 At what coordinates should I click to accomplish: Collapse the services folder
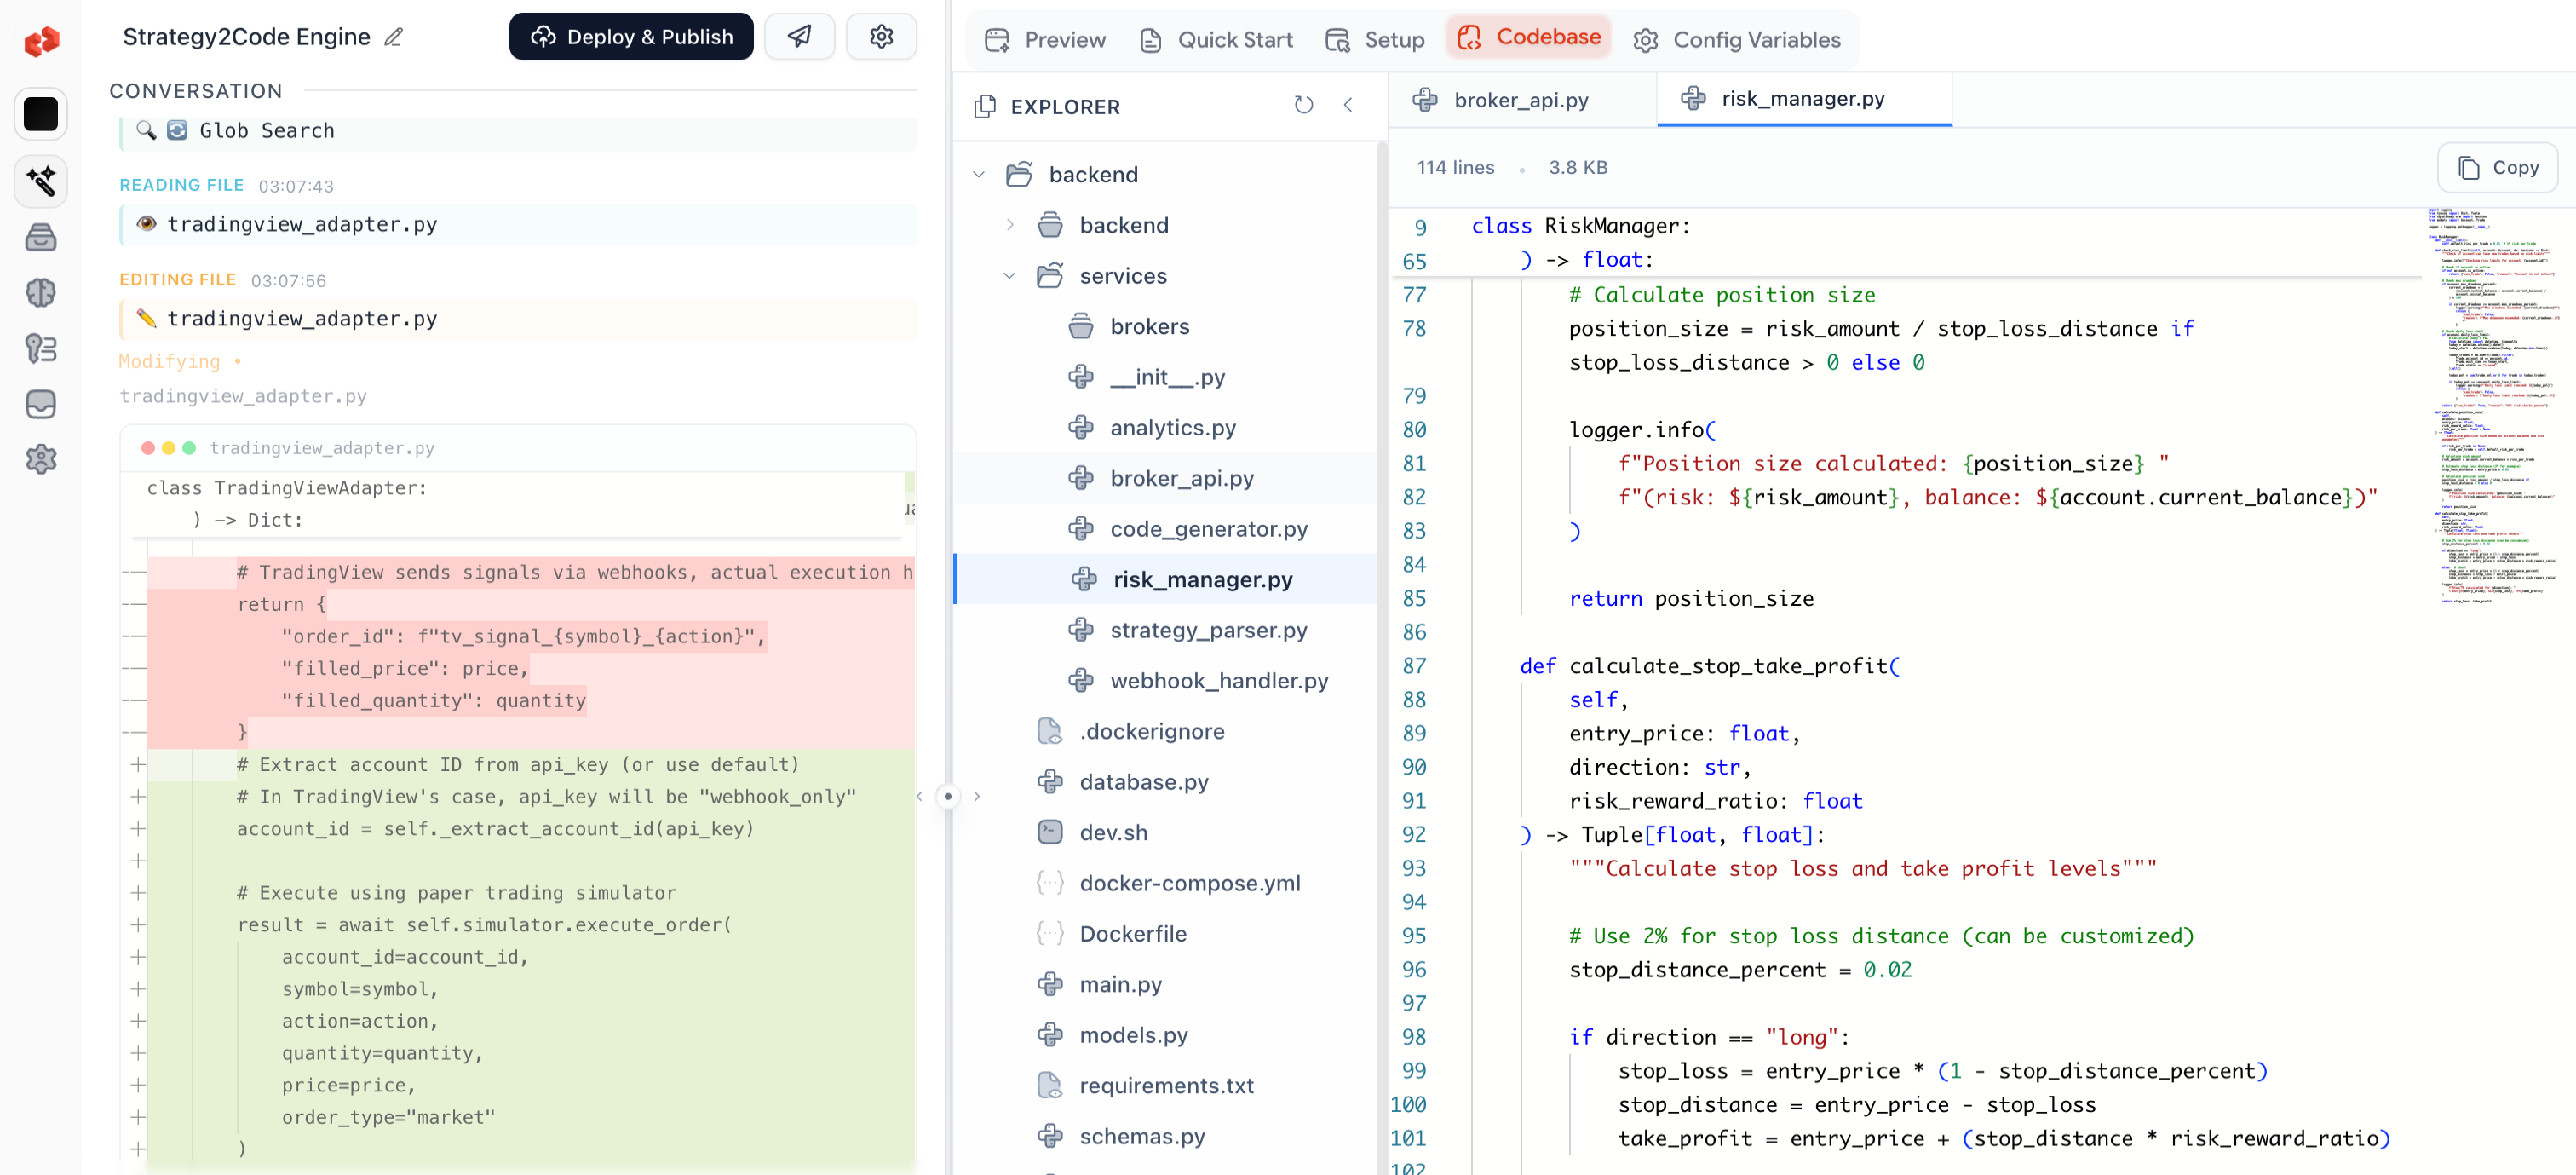coord(1010,276)
